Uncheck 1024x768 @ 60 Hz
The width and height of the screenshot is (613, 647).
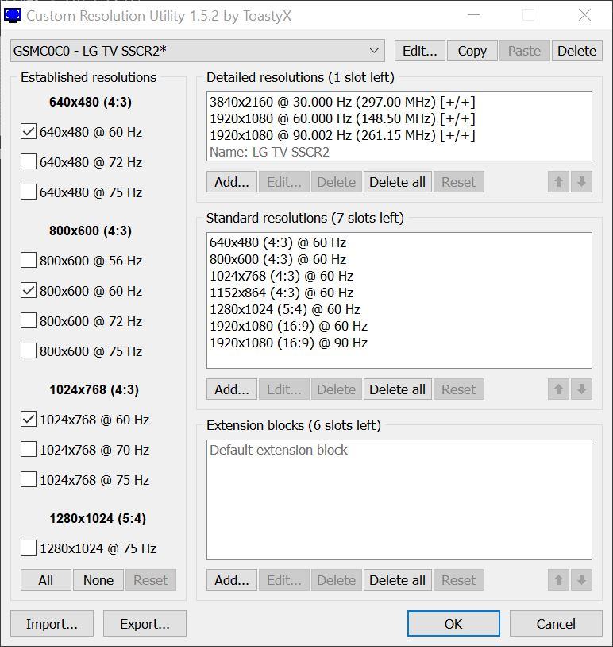(29, 419)
